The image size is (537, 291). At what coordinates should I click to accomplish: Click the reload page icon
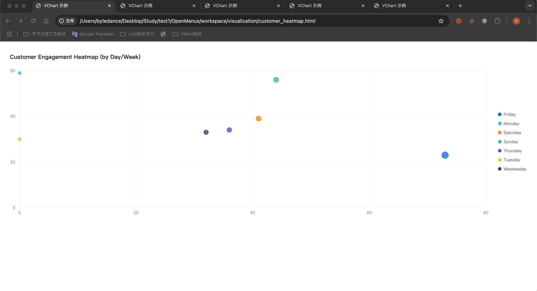tap(33, 21)
